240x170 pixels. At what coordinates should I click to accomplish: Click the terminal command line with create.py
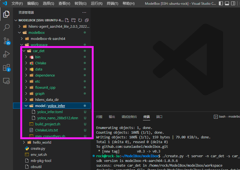click(x=168, y=156)
